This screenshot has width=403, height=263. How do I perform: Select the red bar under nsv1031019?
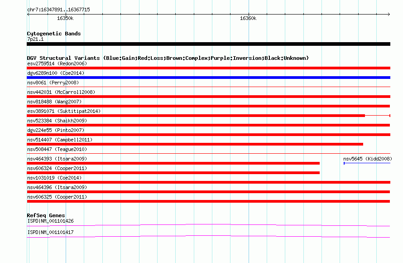(208, 182)
